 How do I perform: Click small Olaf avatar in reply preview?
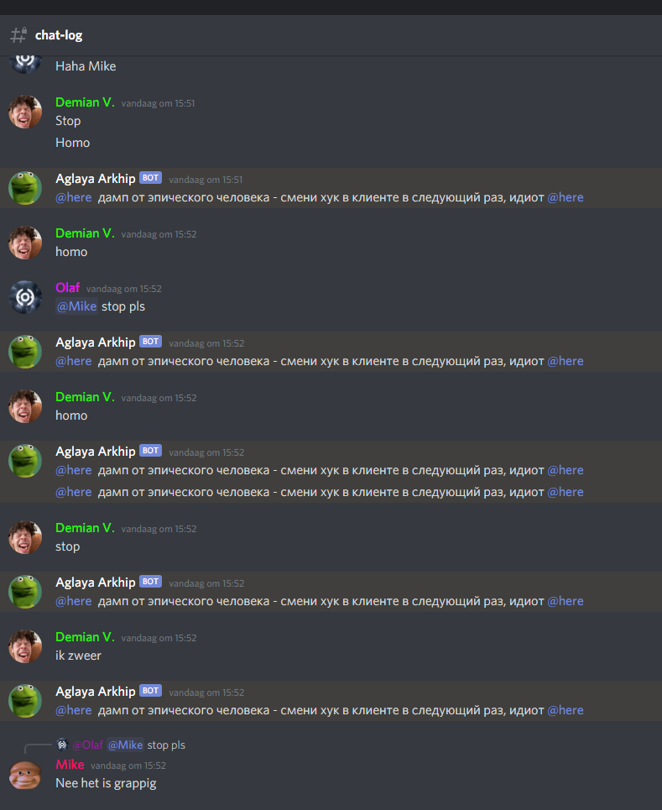tap(62, 745)
